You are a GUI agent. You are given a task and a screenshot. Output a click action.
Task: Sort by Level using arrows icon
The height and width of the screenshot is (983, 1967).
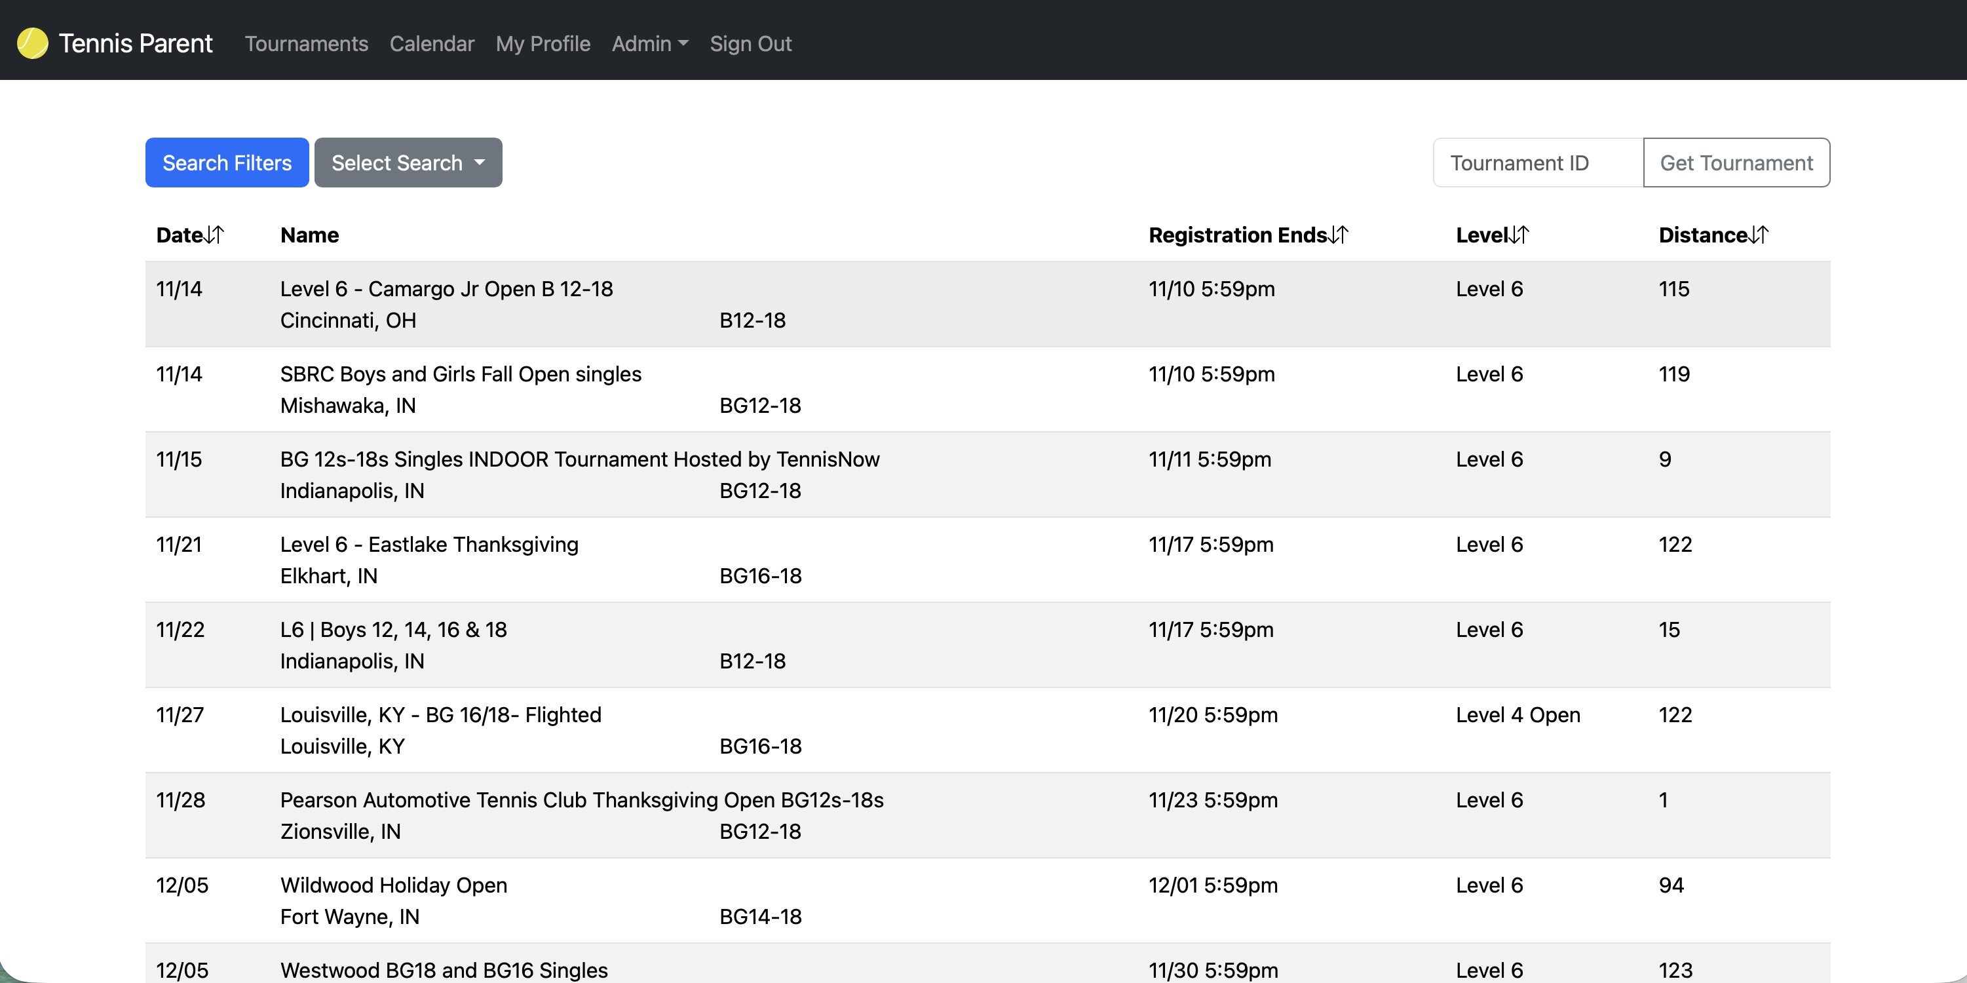click(1519, 235)
